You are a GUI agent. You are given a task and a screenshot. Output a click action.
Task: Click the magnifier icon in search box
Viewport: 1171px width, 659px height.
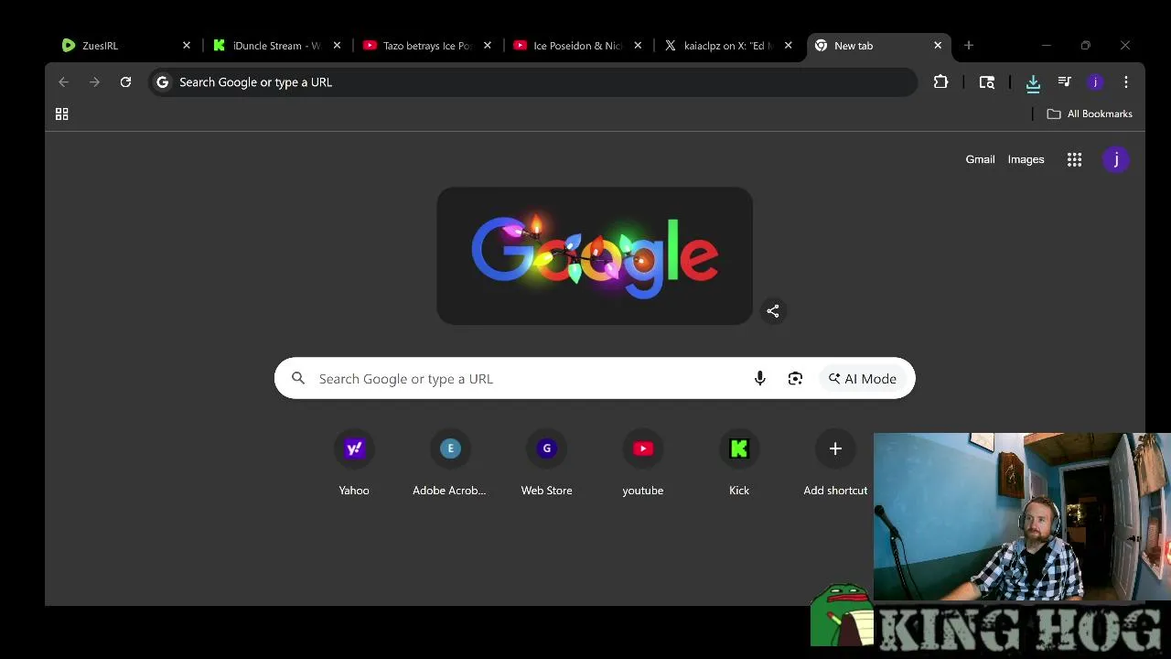click(298, 379)
